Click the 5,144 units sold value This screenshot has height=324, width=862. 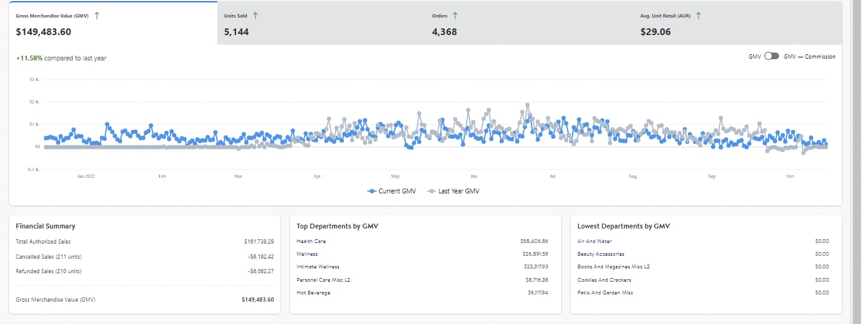tap(236, 32)
